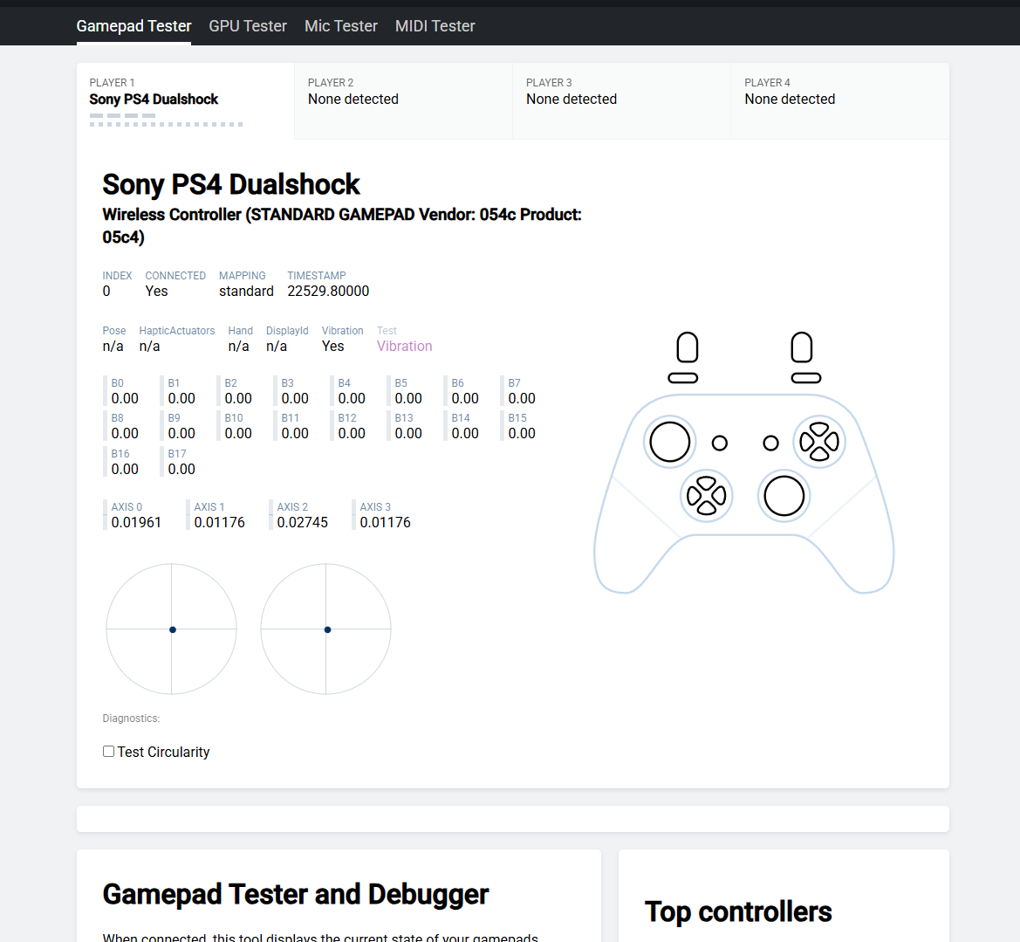Click the Gamepad Tester and Debugger heading

295,895
